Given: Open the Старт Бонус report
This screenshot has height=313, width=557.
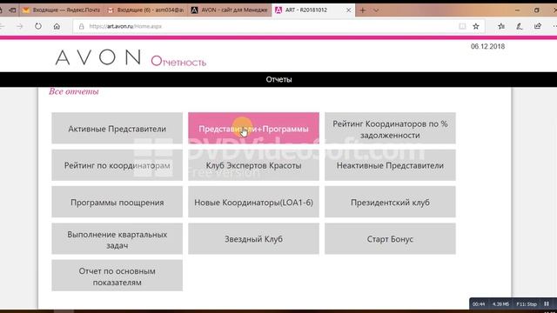Looking at the screenshot, I should [x=390, y=239].
